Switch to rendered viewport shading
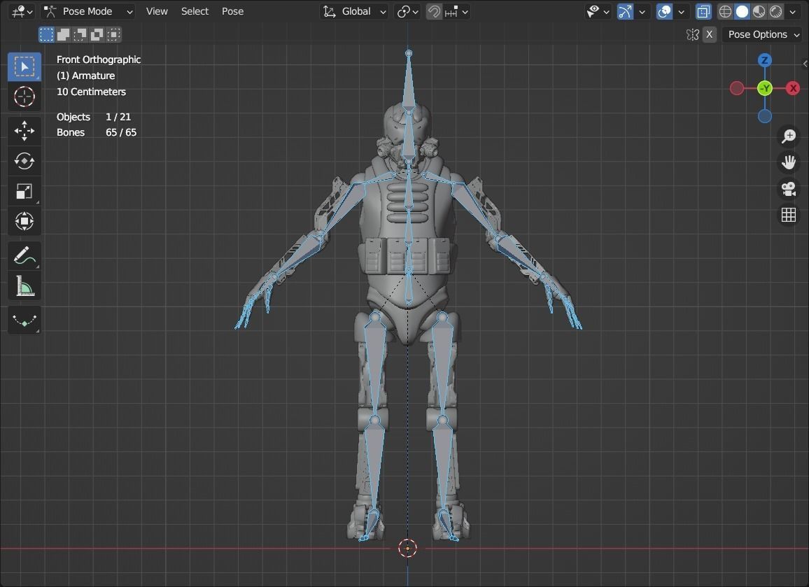Viewport: 809px width, 587px height. pos(776,11)
